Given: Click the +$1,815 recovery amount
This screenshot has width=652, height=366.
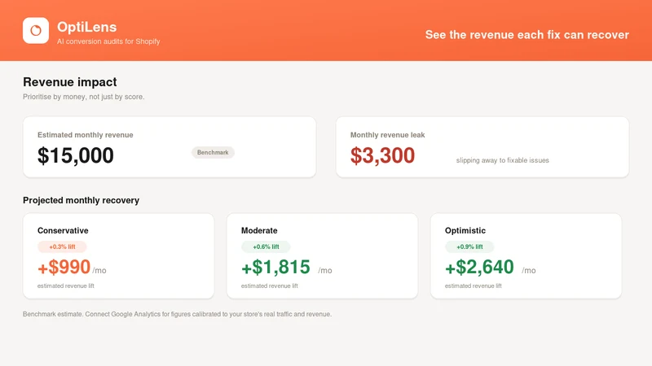Looking at the screenshot, I should pyautogui.click(x=275, y=267).
